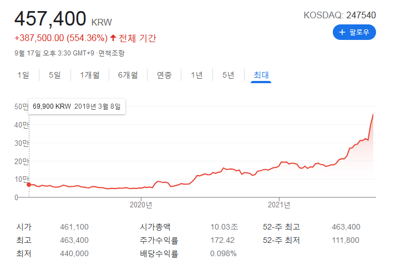Click the chart peak at far right
The image size is (406, 265).
tap(373, 114)
